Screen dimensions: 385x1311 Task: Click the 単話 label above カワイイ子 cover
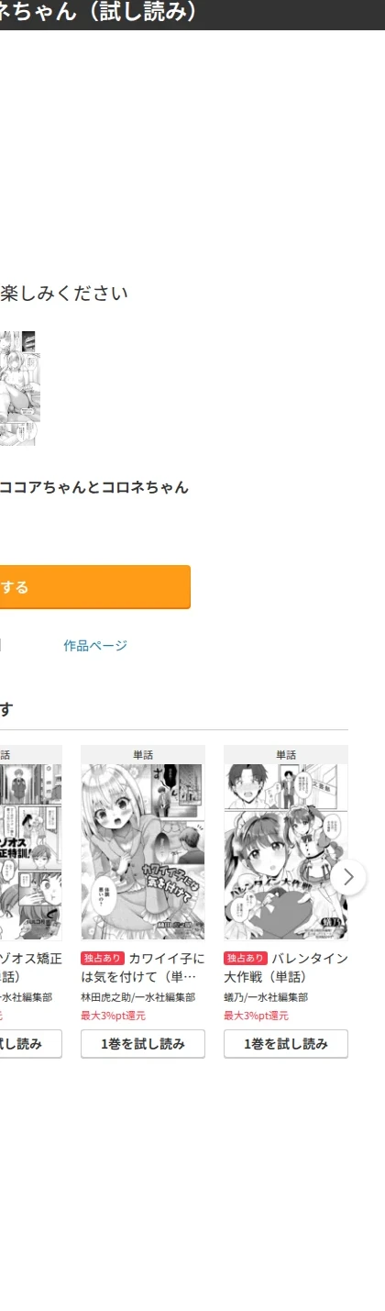[x=143, y=755]
